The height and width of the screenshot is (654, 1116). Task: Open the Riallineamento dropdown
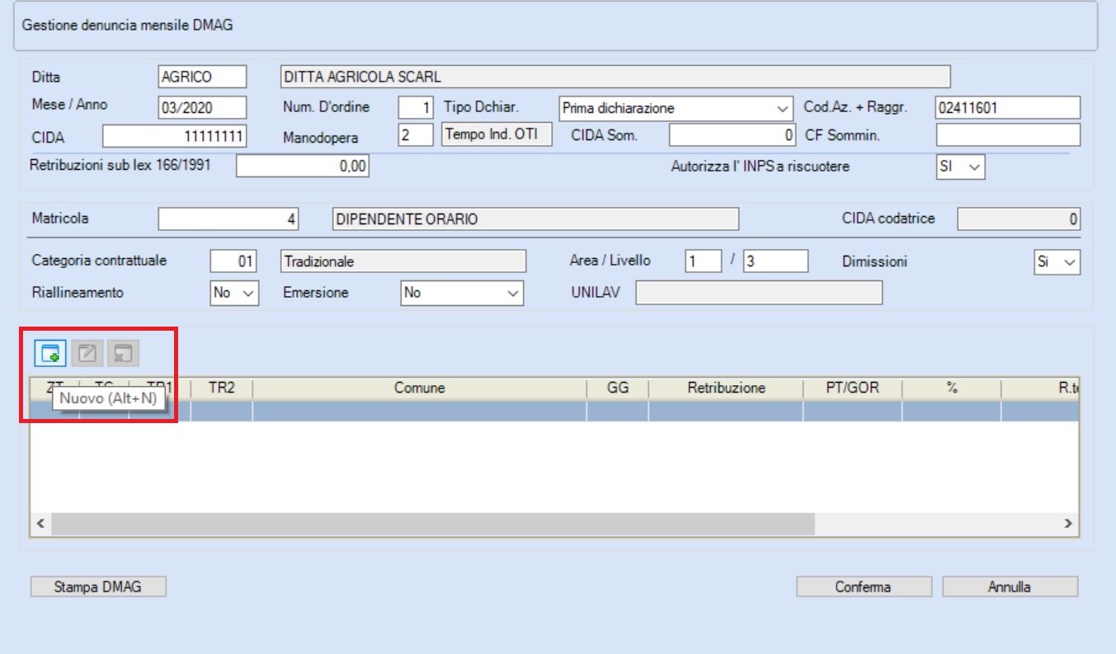235,293
